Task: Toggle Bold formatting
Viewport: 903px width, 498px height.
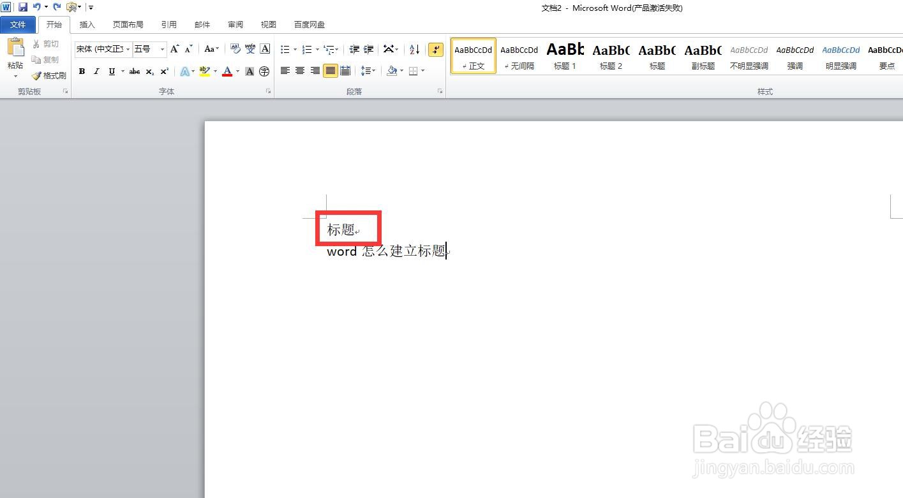Action: tap(82, 71)
